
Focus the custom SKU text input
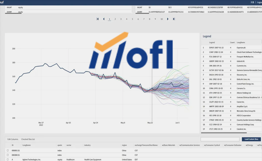click(x=220, y=139)
